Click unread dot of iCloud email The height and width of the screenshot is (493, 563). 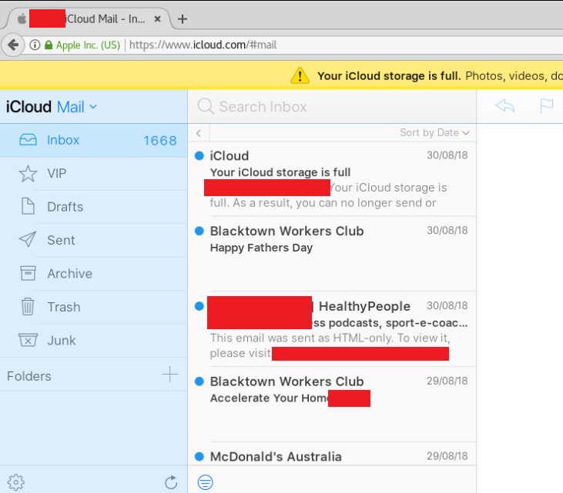point(199,155)
